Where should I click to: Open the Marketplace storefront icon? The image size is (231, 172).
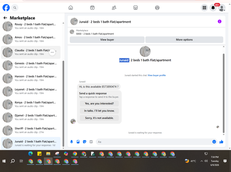[x=135, y=8]
